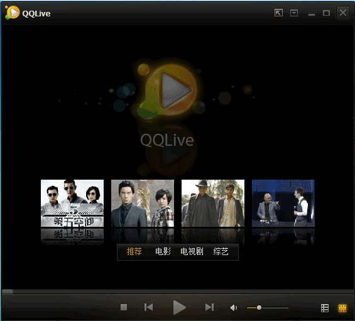Mute the volume speaker icon
Viewport: 355px width, 321px height.
234,308
